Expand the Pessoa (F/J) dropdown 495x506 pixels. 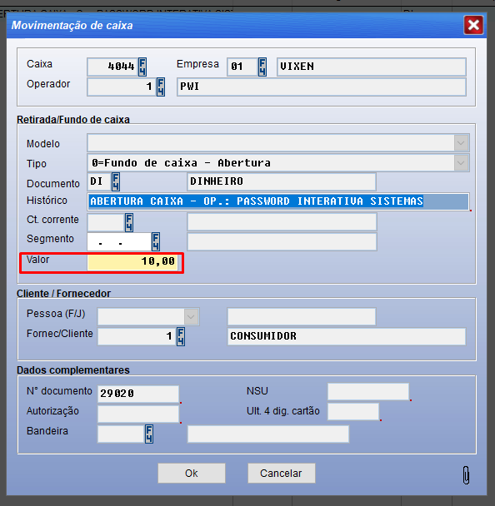click(192, 316)
